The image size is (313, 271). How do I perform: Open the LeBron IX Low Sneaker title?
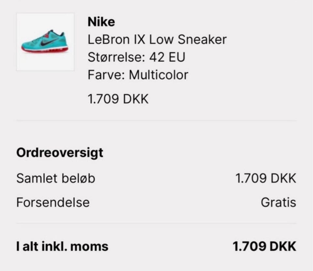point(157,40)
